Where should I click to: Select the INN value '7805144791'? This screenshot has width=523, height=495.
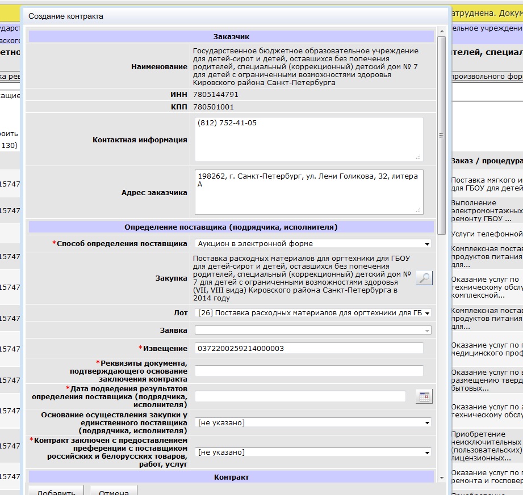(215, 95)
